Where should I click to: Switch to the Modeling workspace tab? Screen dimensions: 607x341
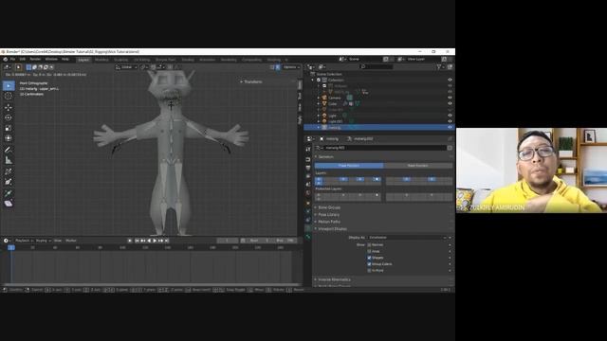coord(101,60)
